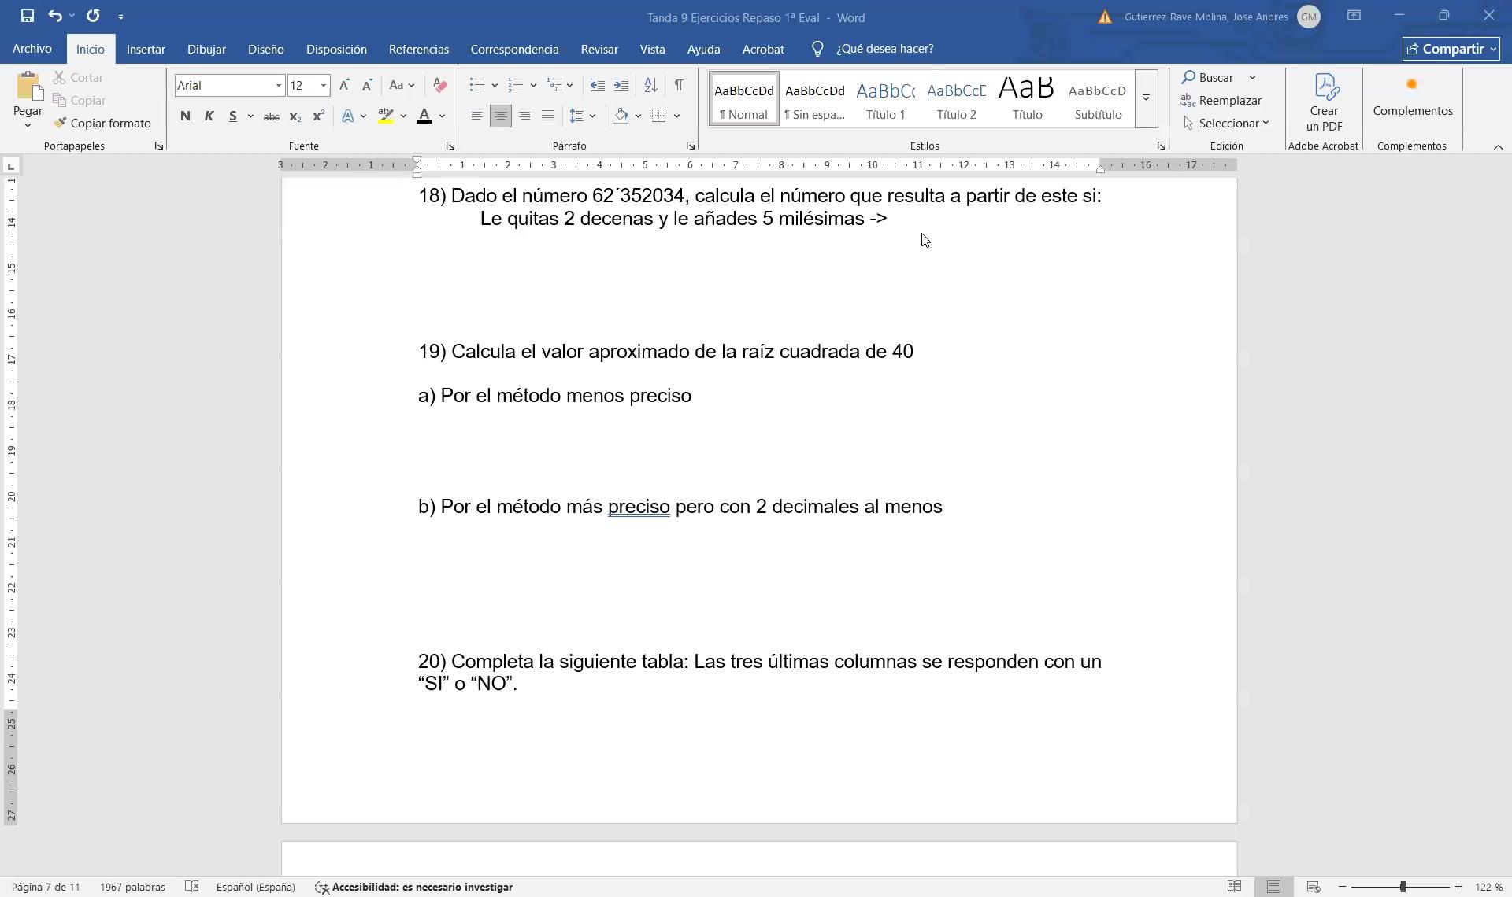Save the document with the floppy icon
This screenshot has width=1512, height=897.
27,16
